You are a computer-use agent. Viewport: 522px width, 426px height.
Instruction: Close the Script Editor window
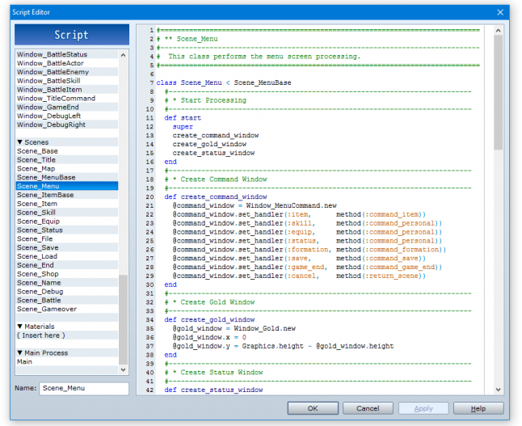pos(501,12)
